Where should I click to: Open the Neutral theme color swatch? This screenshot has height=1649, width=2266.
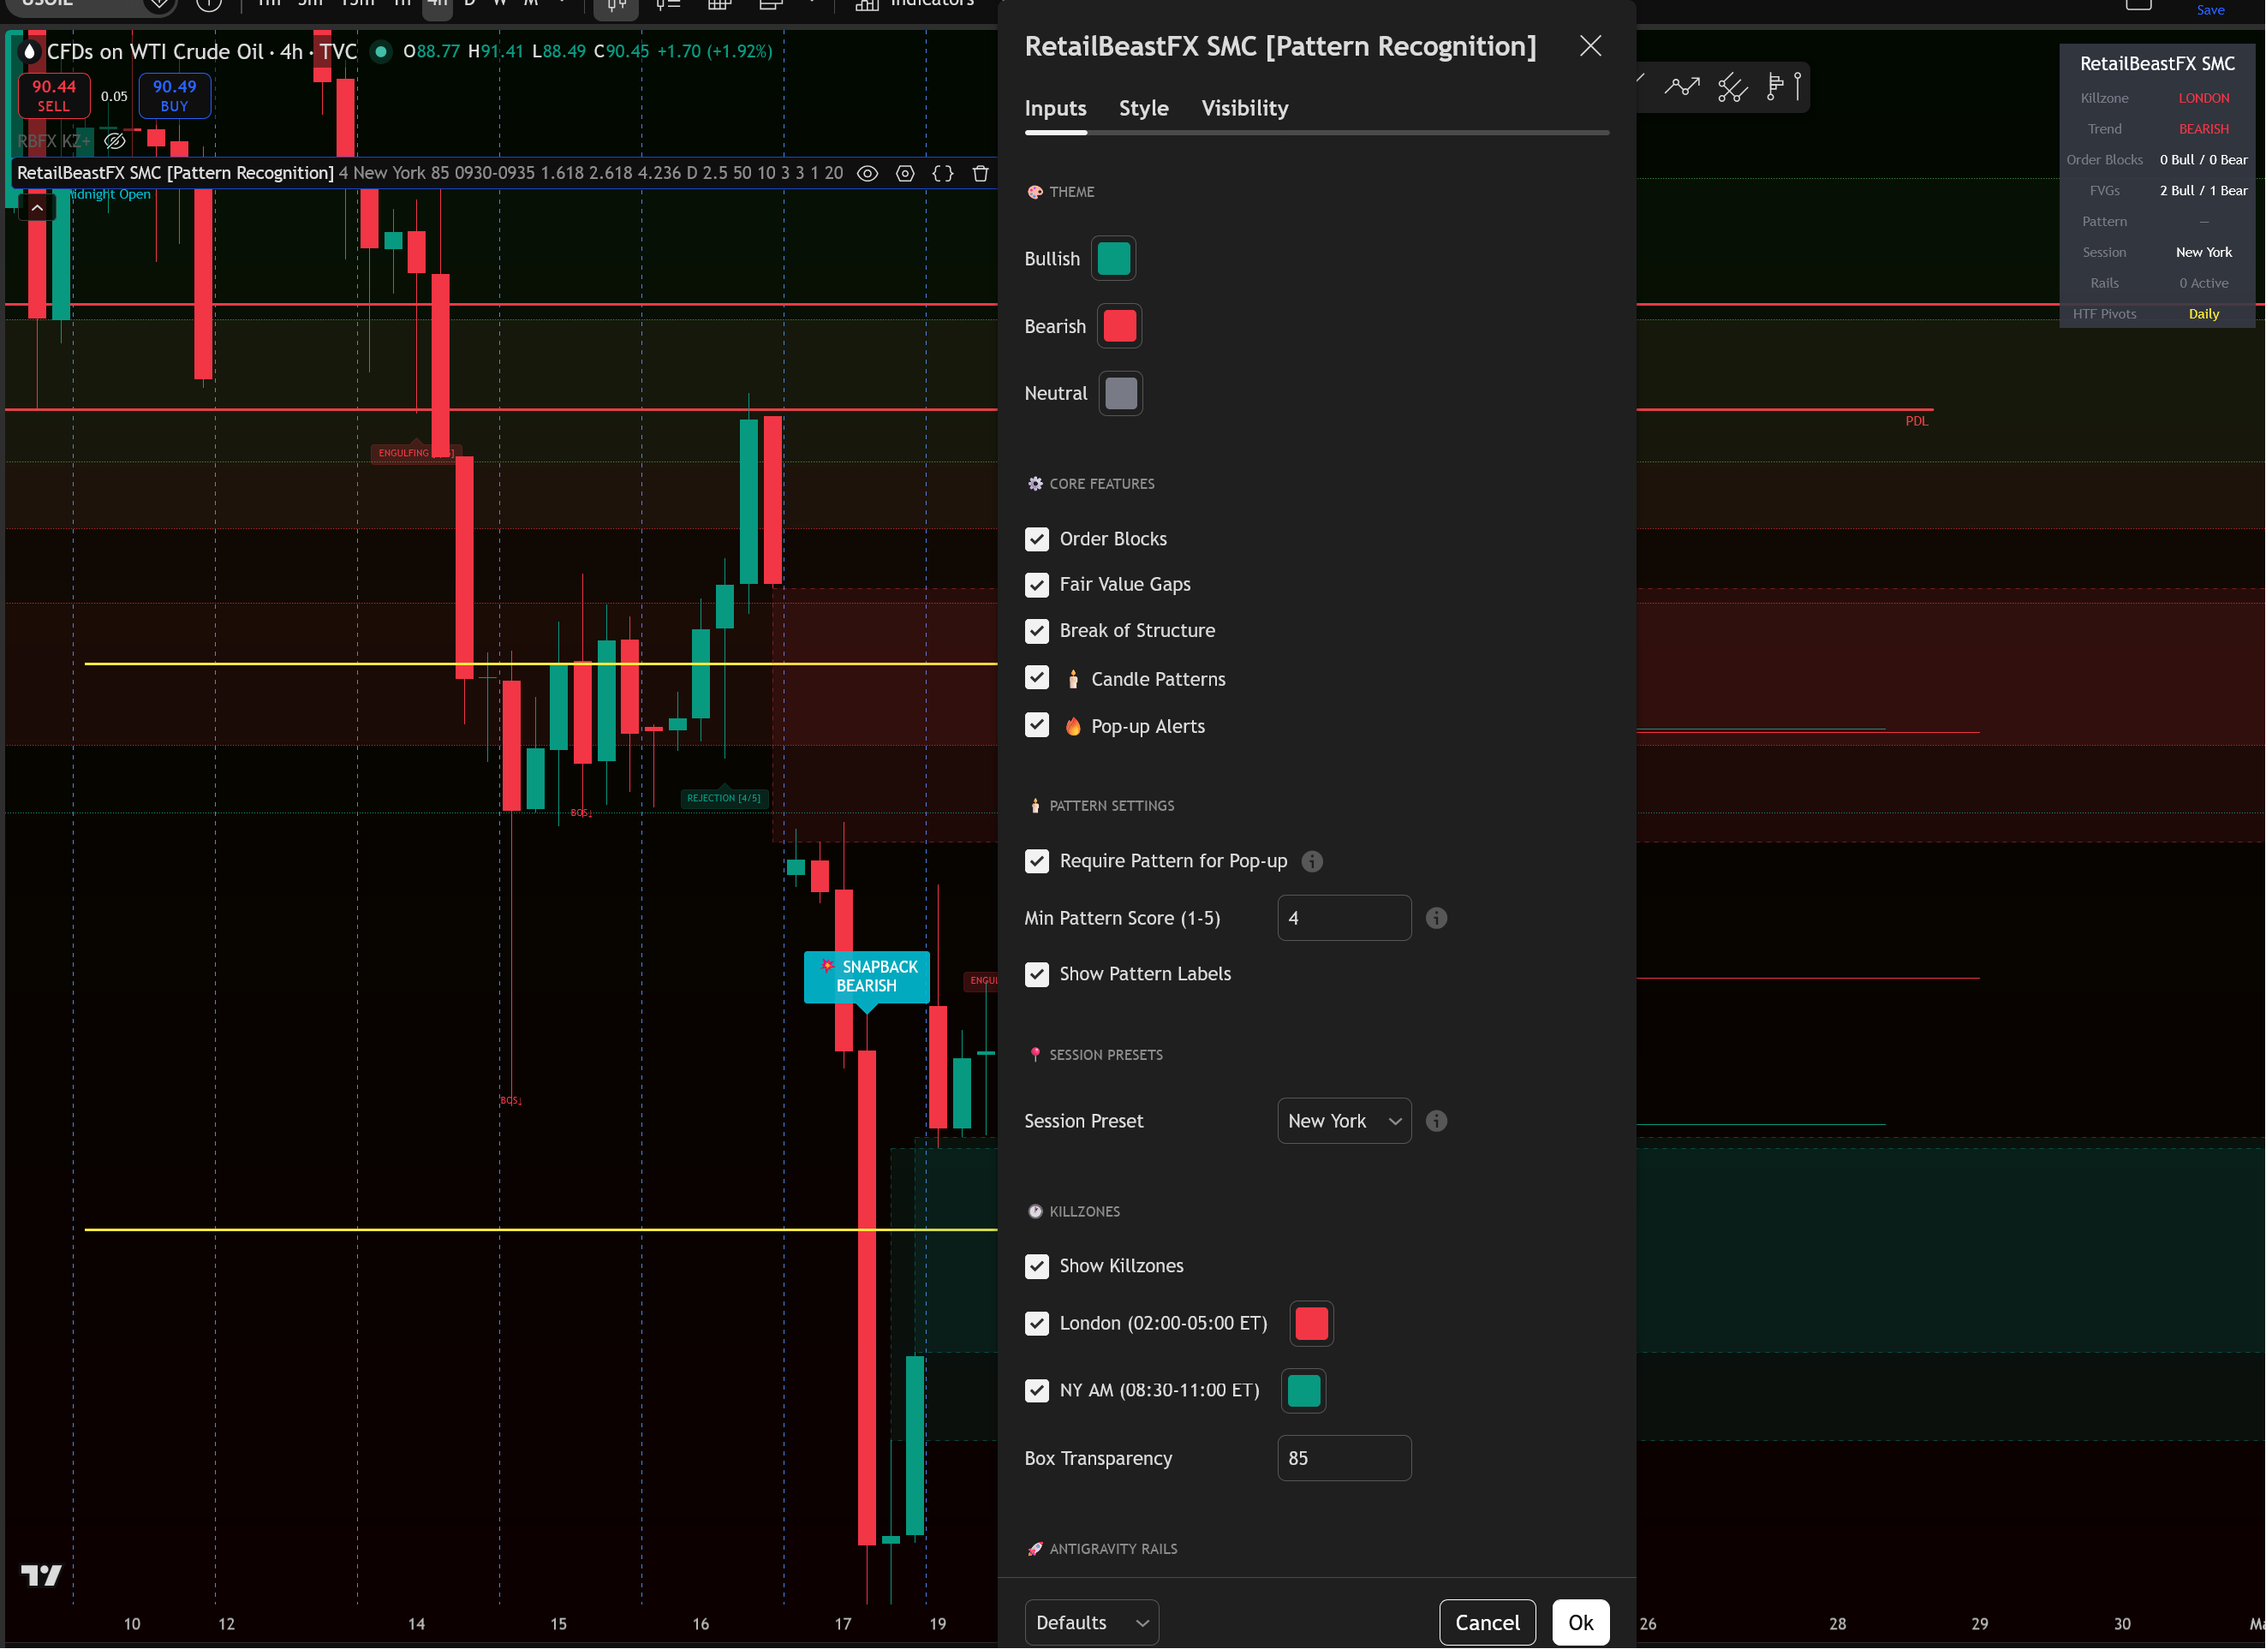click(x=1120, y=394)
